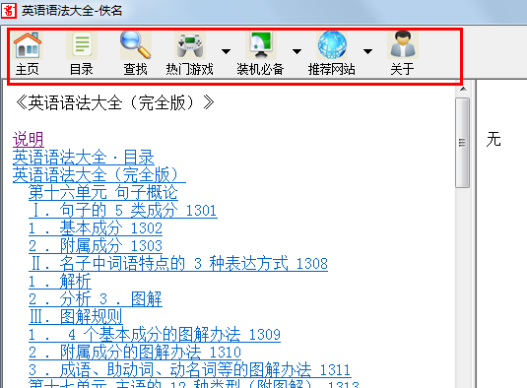Viewport: 527px width, 388px height.
Task: Click the scrollbar up arrow
Action: pos(463,90)
